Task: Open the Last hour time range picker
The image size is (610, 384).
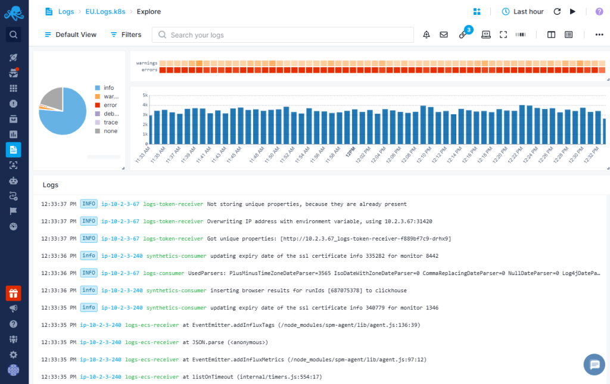Action: tap(522, 12)
